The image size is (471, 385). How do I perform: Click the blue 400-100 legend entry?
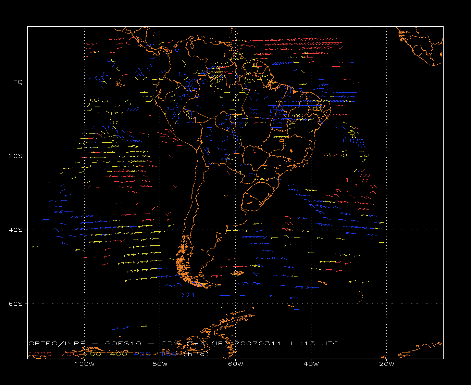[155, 354]
